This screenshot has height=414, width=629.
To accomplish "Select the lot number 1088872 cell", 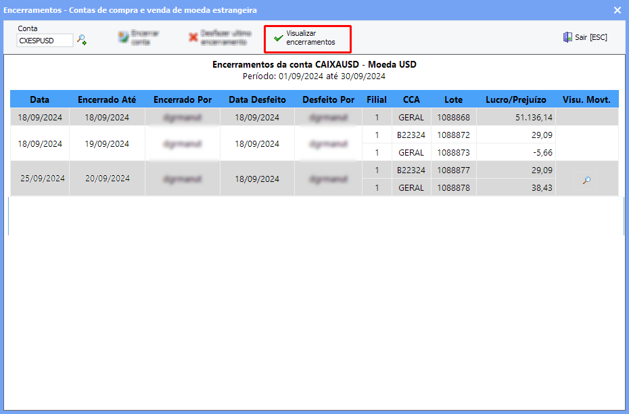I will (x=453, y=135).
